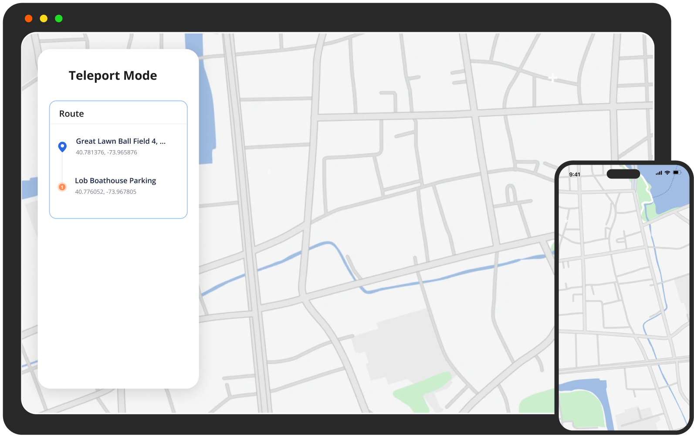The image size is (694, 438).
Task: Tap the phone's Dynamic Island notch
Action: point(623,174)
